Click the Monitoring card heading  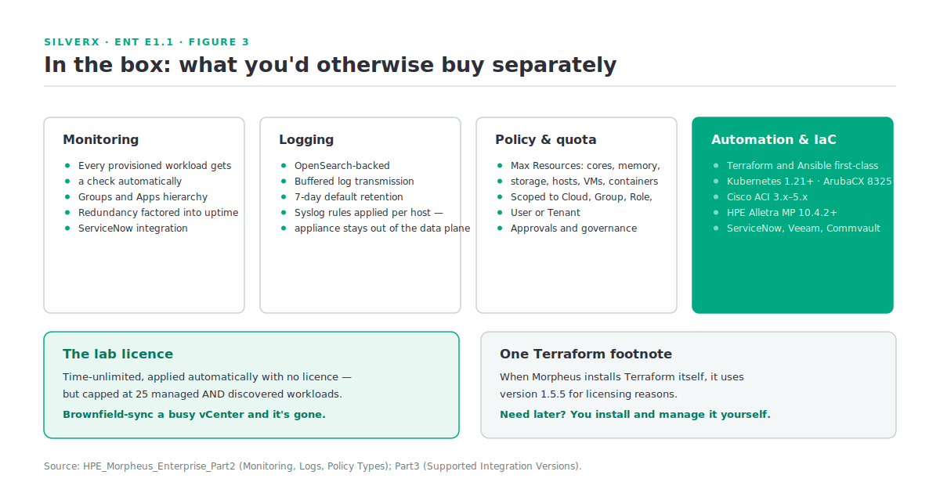[100, 139]
